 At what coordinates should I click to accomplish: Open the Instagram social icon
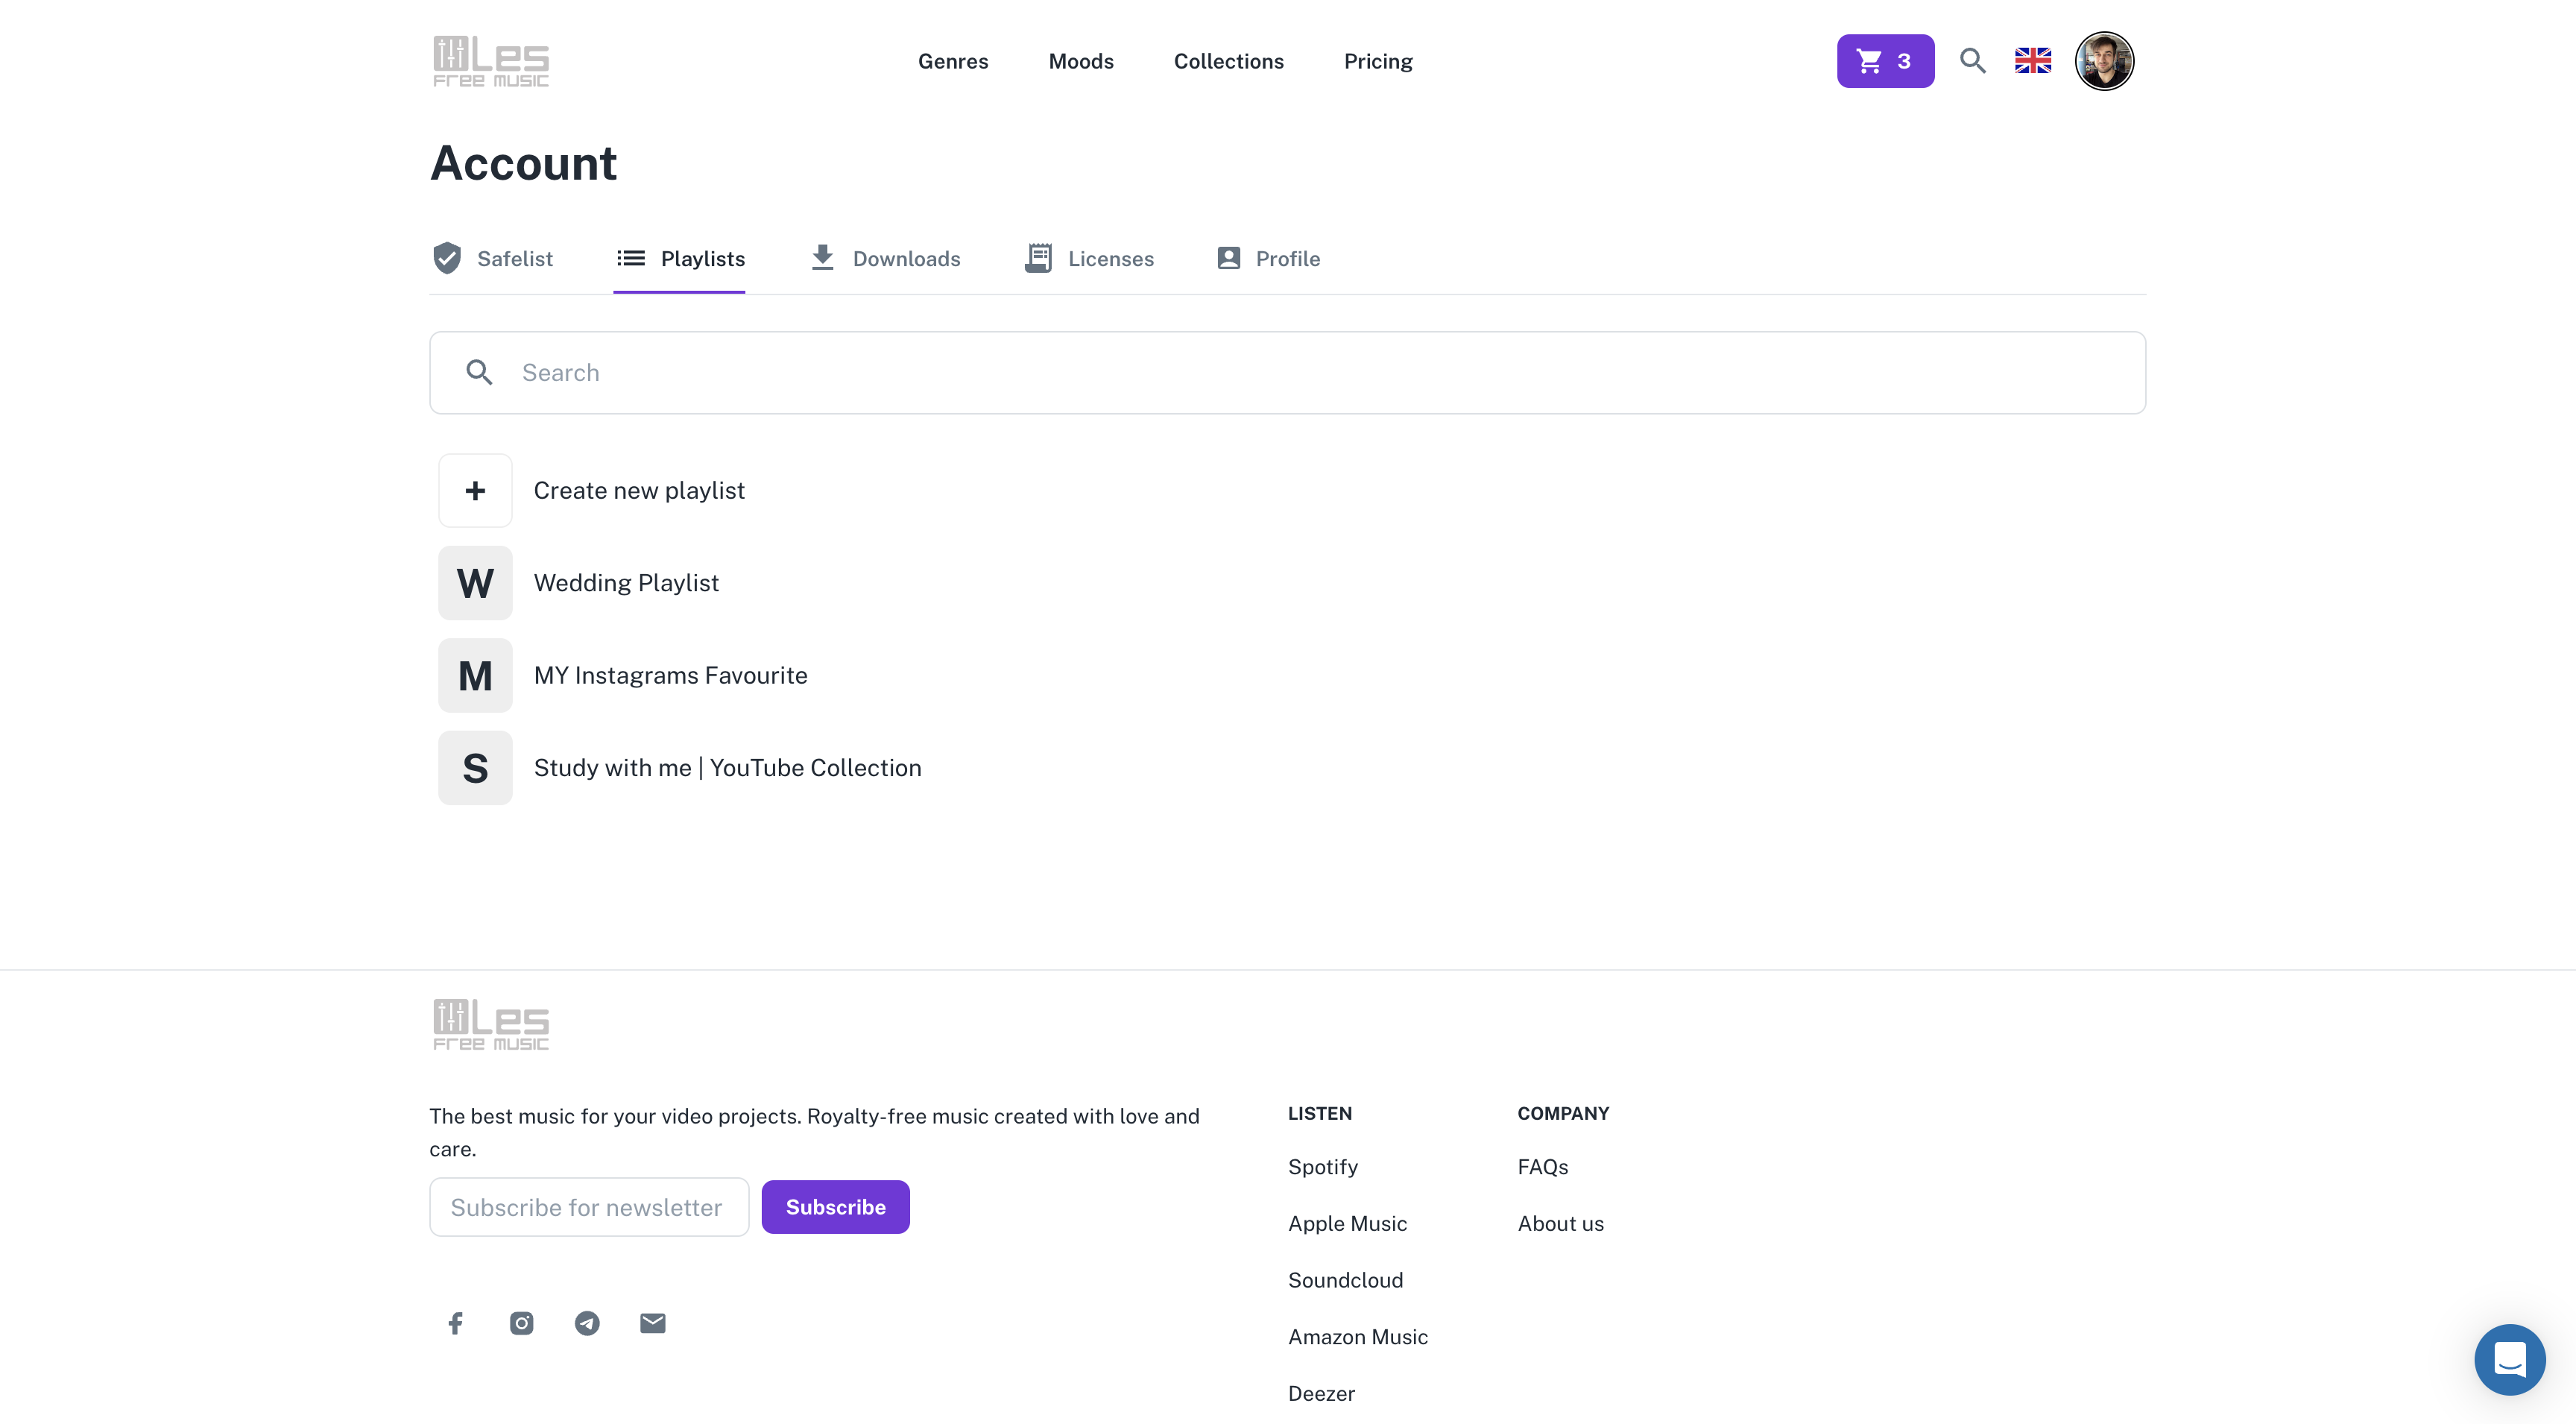(x=521, y=1323)
